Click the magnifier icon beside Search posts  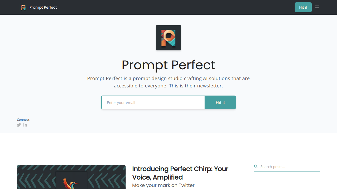pos(256,166)
